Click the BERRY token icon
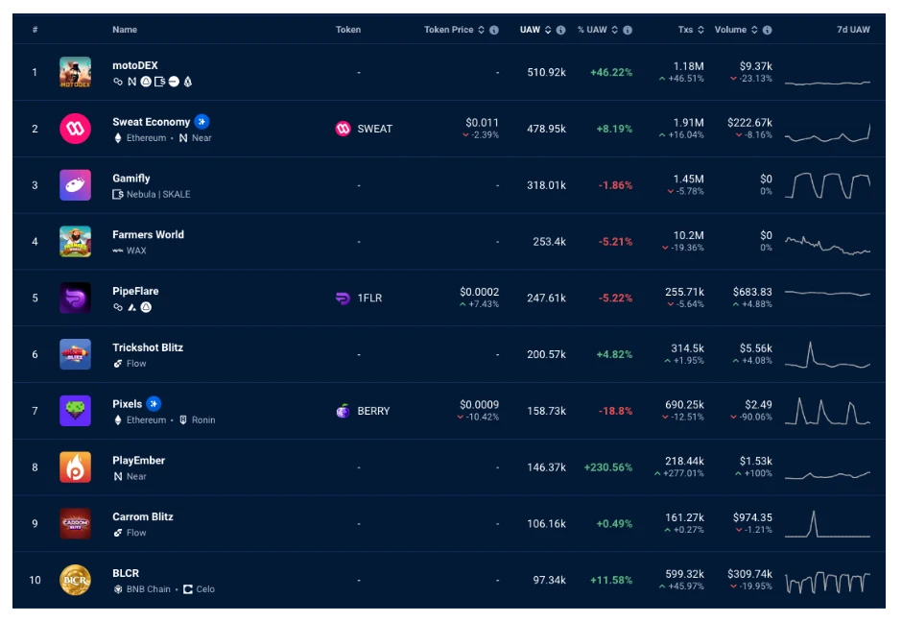 coord(344,411)
